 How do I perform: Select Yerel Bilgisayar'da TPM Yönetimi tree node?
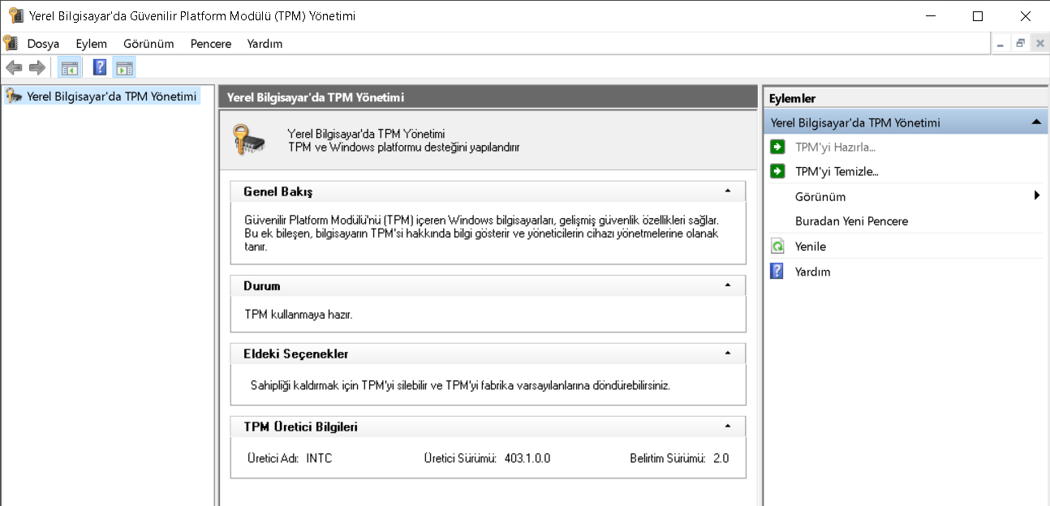coord(111,96)
